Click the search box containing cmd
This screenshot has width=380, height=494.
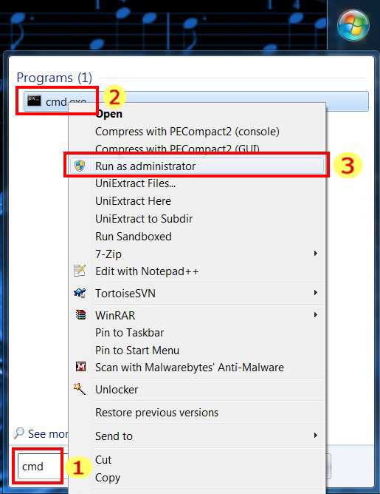tap(39, 467)
